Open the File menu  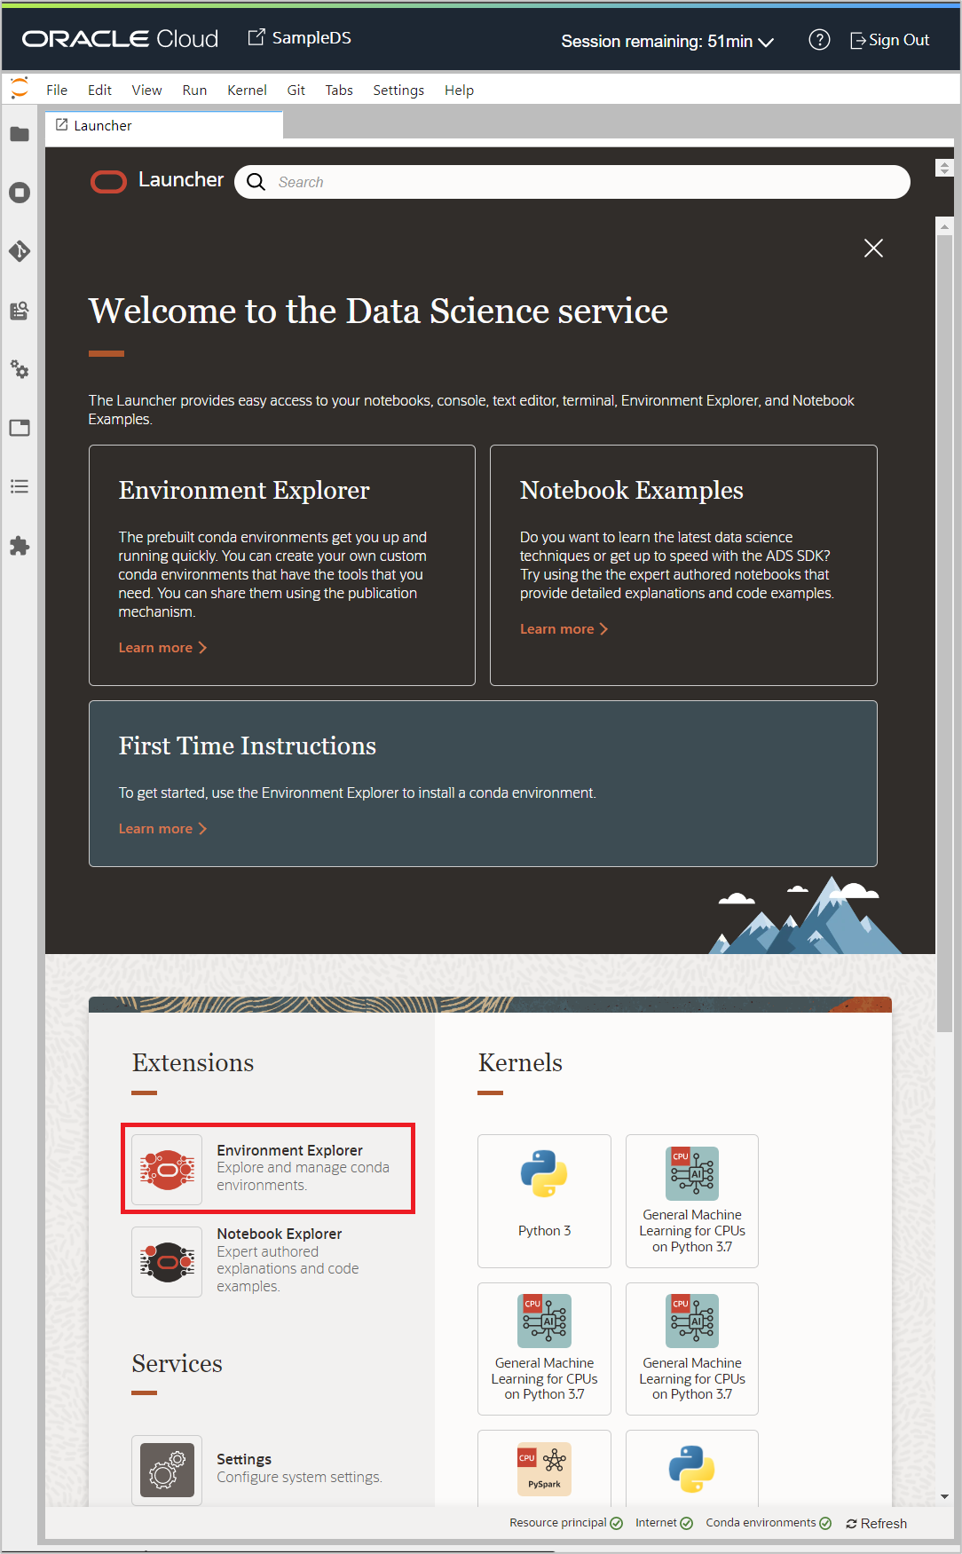tap(57, 90)
